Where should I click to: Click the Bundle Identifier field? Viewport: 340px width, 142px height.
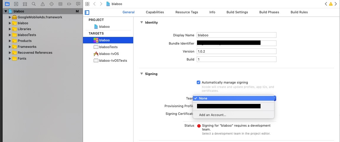(x=237, y=43)
